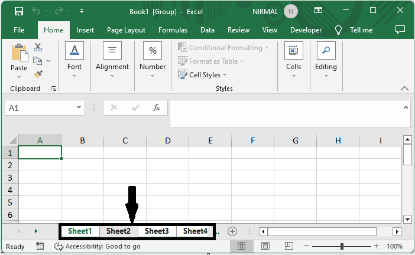Click the Name Box showing A1

click(x=40, y=108)
